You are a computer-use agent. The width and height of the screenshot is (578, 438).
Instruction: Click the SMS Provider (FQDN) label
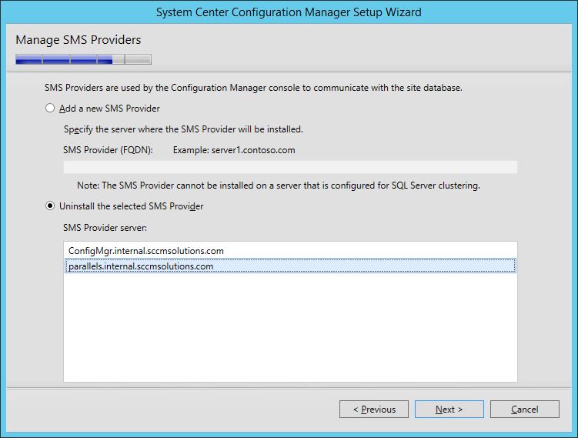click(108, 150)
